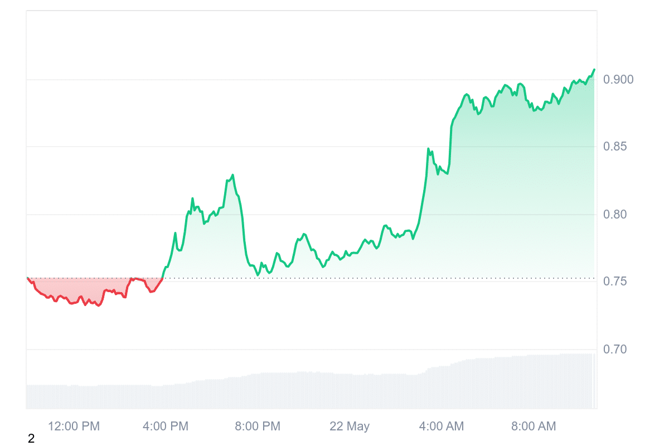Click the green shaded area above 8:00 AM
This screenshot has width=669, height=446.
[x=533, y=195]
